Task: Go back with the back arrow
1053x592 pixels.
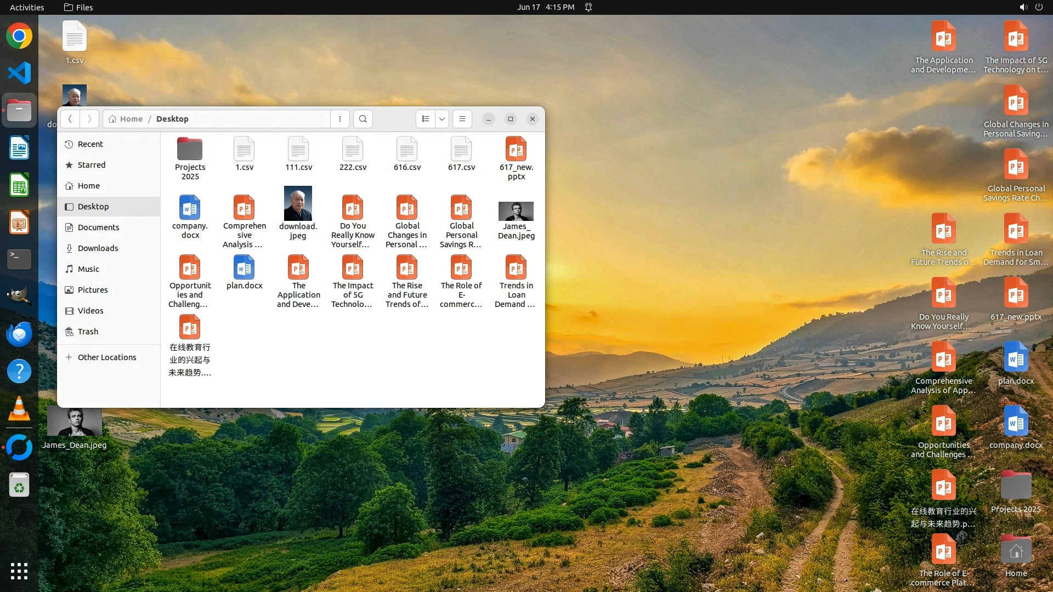Action: coord(70,119)
